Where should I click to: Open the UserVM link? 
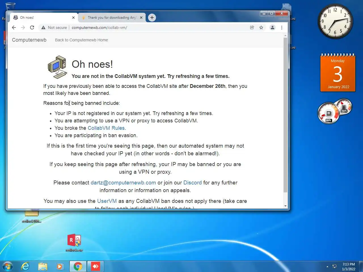pos(107,201)
